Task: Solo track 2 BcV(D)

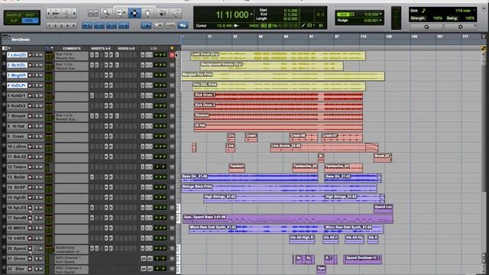Action: [x=37, y=65]
